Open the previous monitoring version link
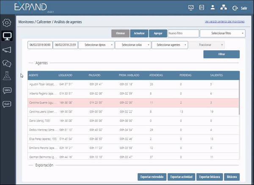The height and width of the screenshot is (185, 254). tap(224, 22)
